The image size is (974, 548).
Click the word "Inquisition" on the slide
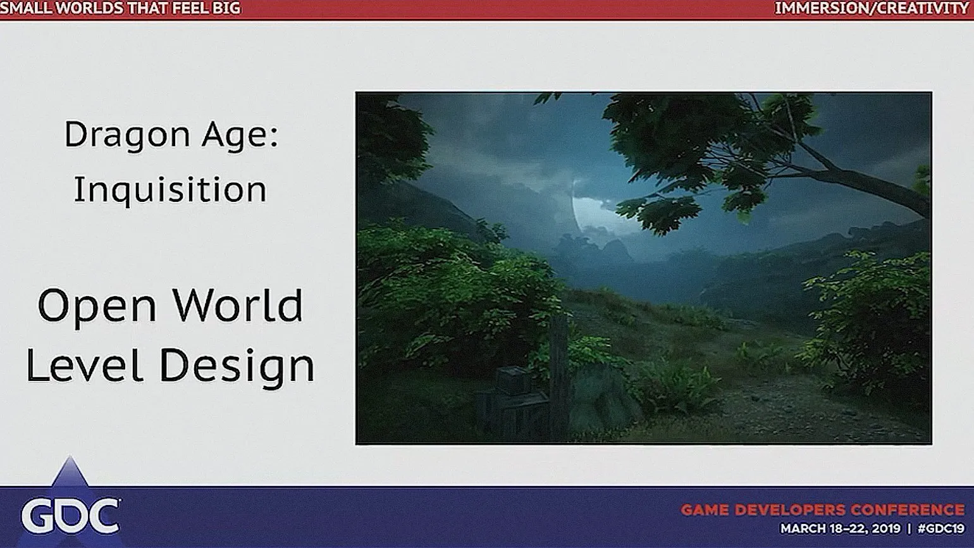pos(170,189)
